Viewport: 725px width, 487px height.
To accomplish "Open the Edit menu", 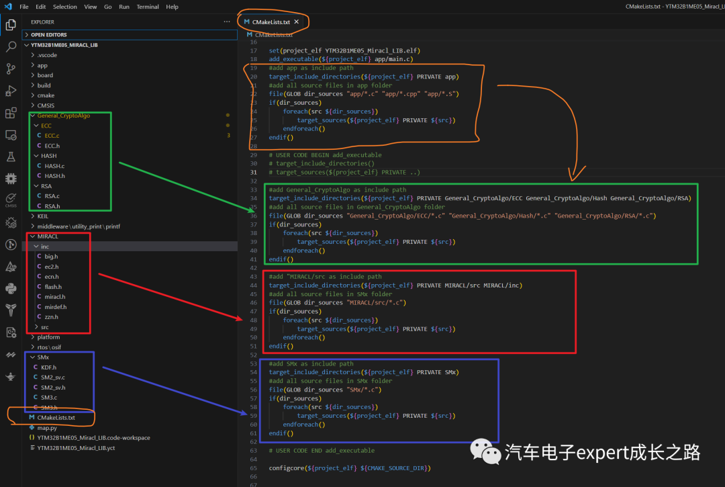I will point(41,7).
